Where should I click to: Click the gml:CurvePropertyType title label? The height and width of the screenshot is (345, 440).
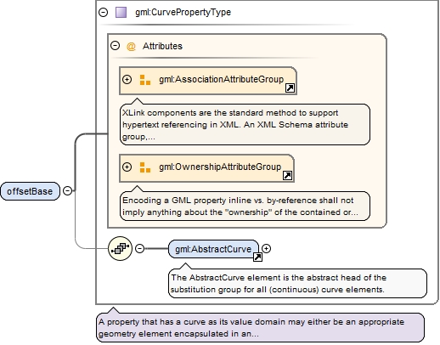click(183, 13)
